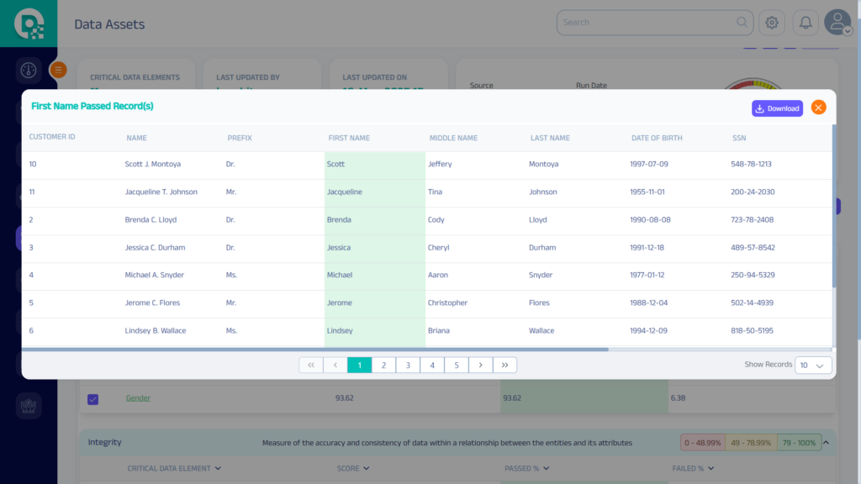Image resolution: width=861 pixels, height=484 pixels.
Task: Click the bottom sidebar icon
Action: 29,406
